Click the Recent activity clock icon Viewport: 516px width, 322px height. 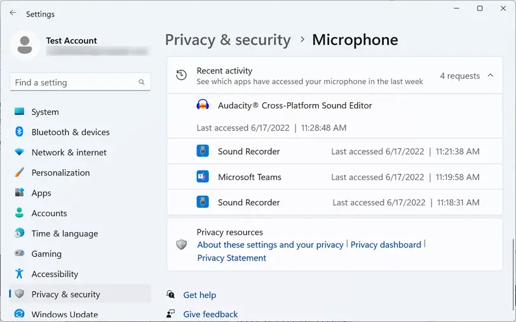(182, 75)
